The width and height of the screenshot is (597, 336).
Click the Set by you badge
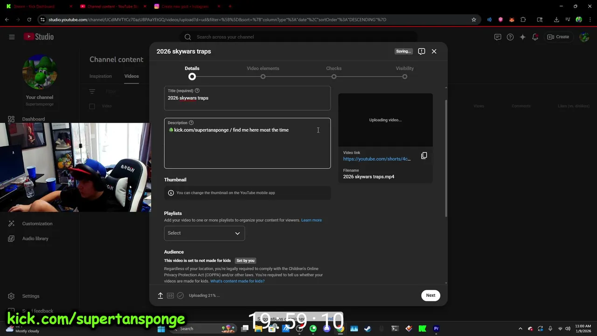point(245,261)
